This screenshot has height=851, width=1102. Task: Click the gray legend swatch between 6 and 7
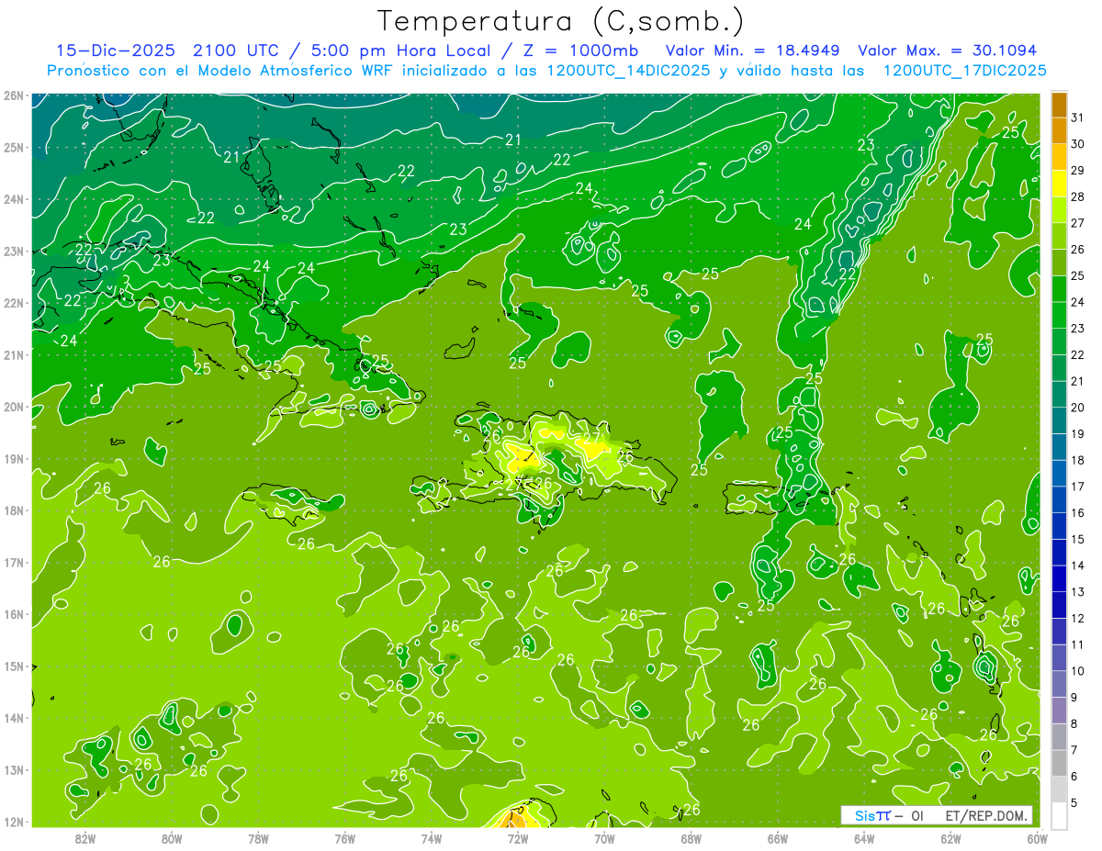[x=1059, y=763]
